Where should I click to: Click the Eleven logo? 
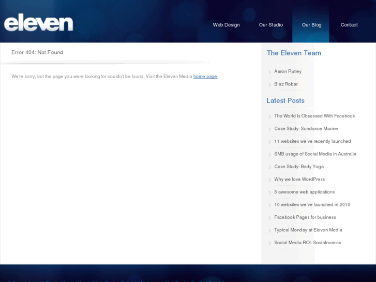pos(38,22)
